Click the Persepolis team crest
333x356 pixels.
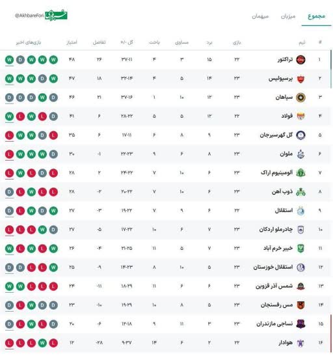(x=300, y=79)
